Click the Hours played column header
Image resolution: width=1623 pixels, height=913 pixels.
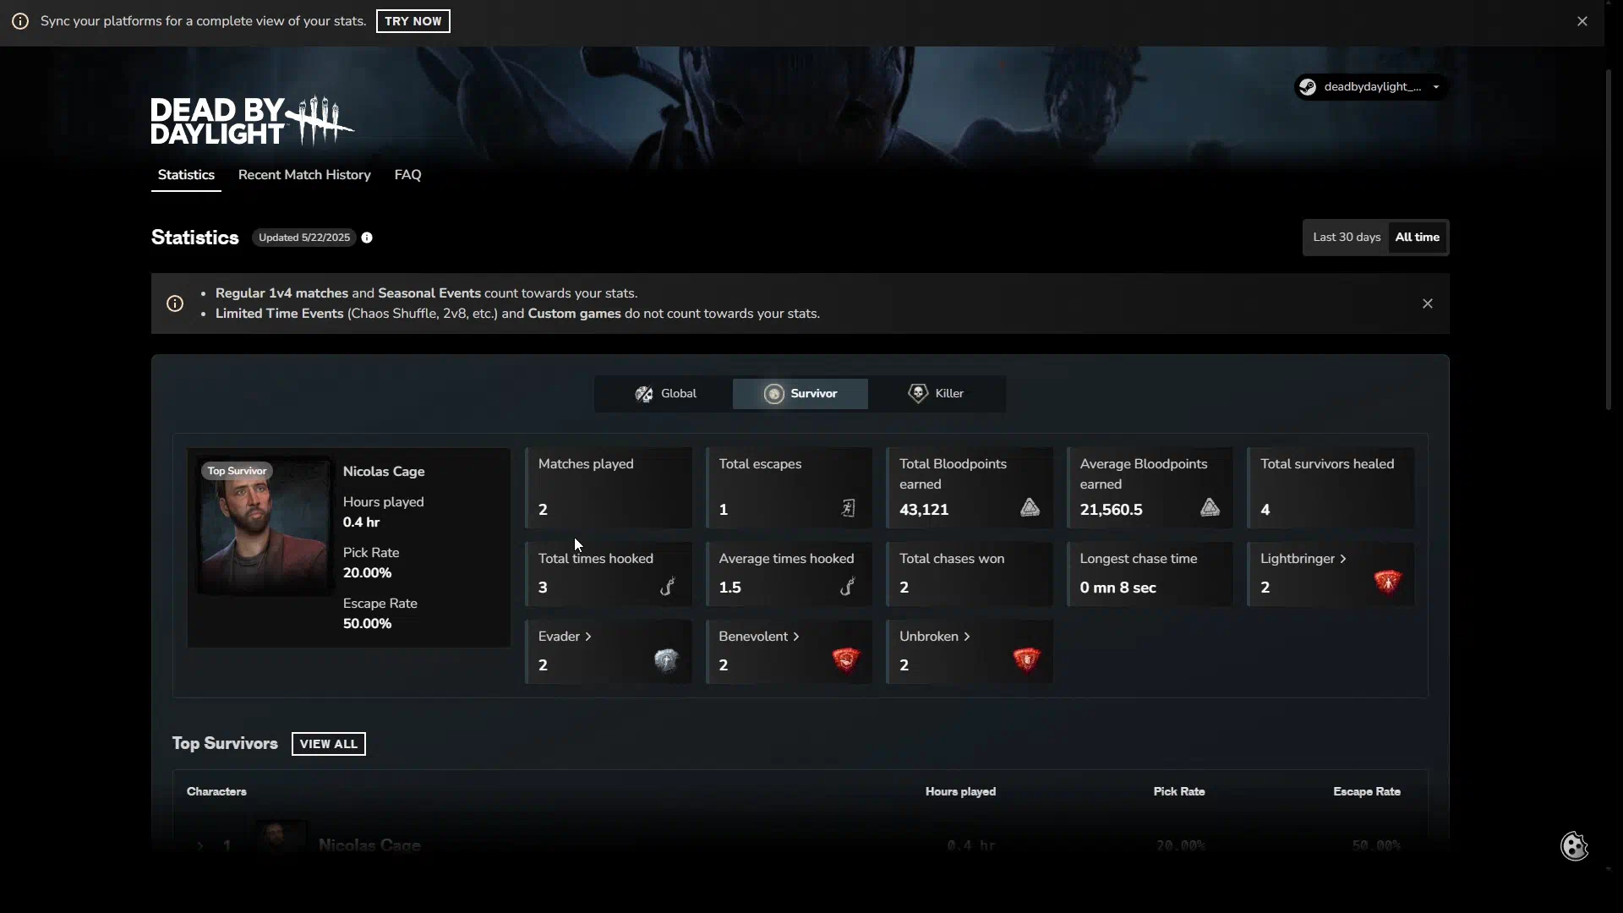tap(960, 792)
